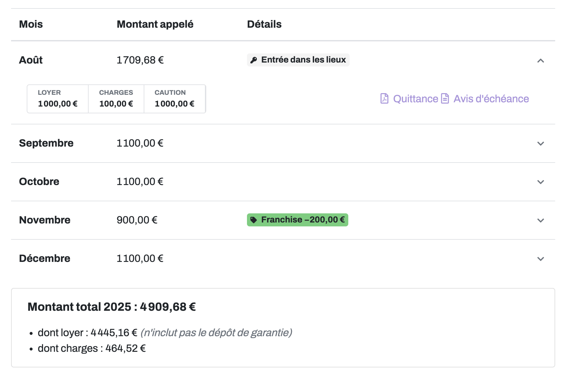The width and height of the screenshot is (563, 372).
Task: Click the Entrée dans les lieux badge
Action: click(298, 60)
